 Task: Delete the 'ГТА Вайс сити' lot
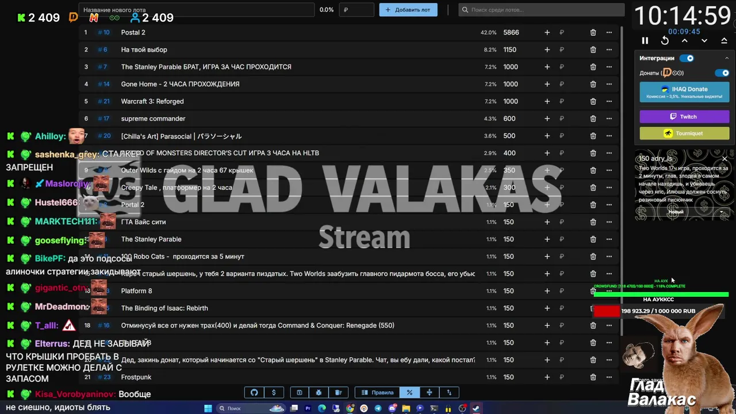(x=593, y=222)
